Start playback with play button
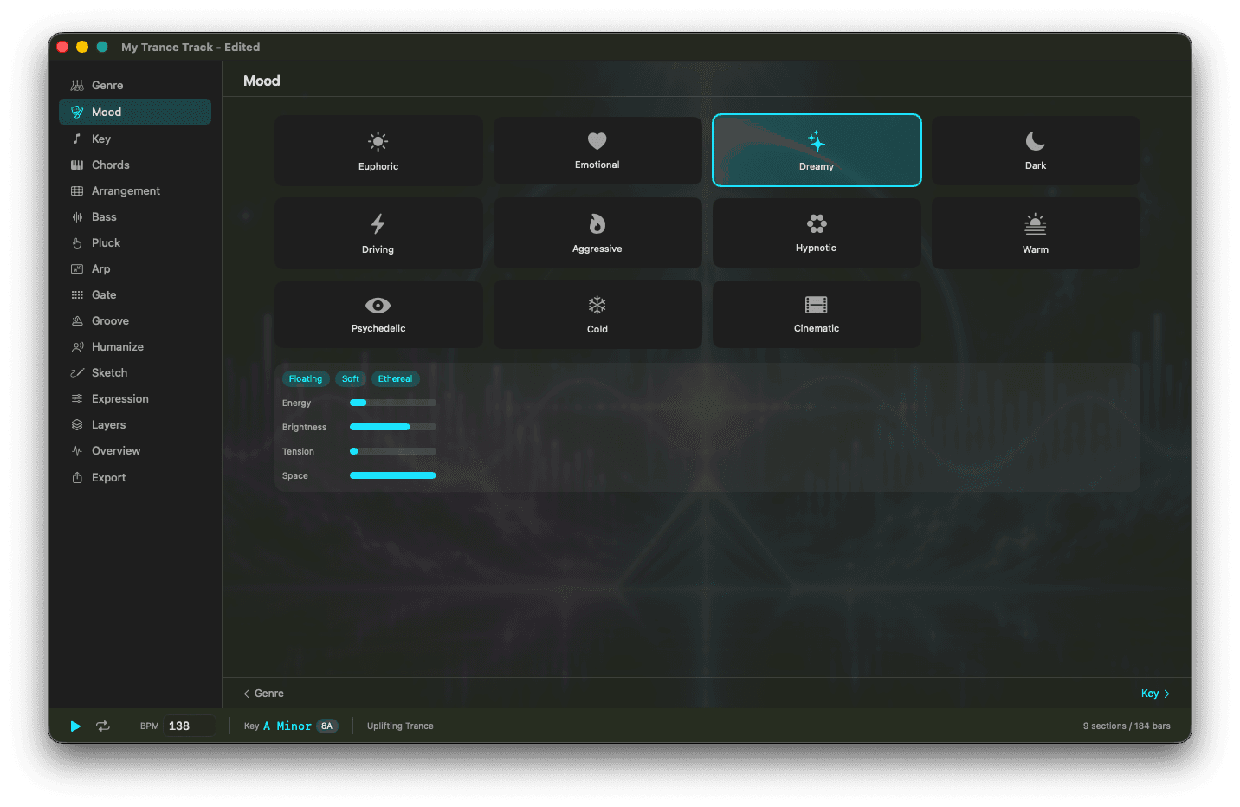The image size is (1240, 807). tap(75, 726)
